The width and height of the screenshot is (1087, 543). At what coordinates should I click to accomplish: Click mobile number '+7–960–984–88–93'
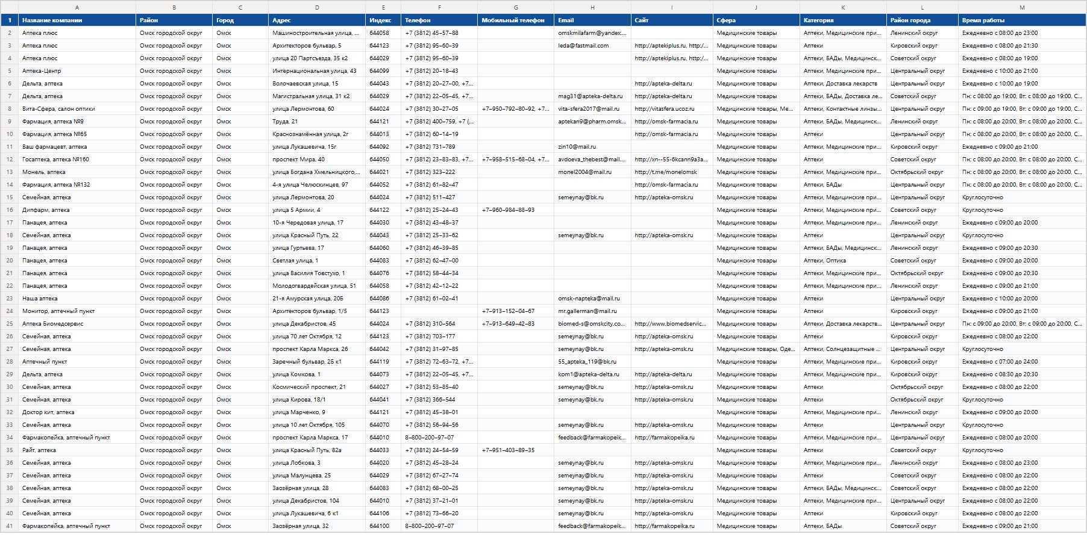(x=516, y=210)
